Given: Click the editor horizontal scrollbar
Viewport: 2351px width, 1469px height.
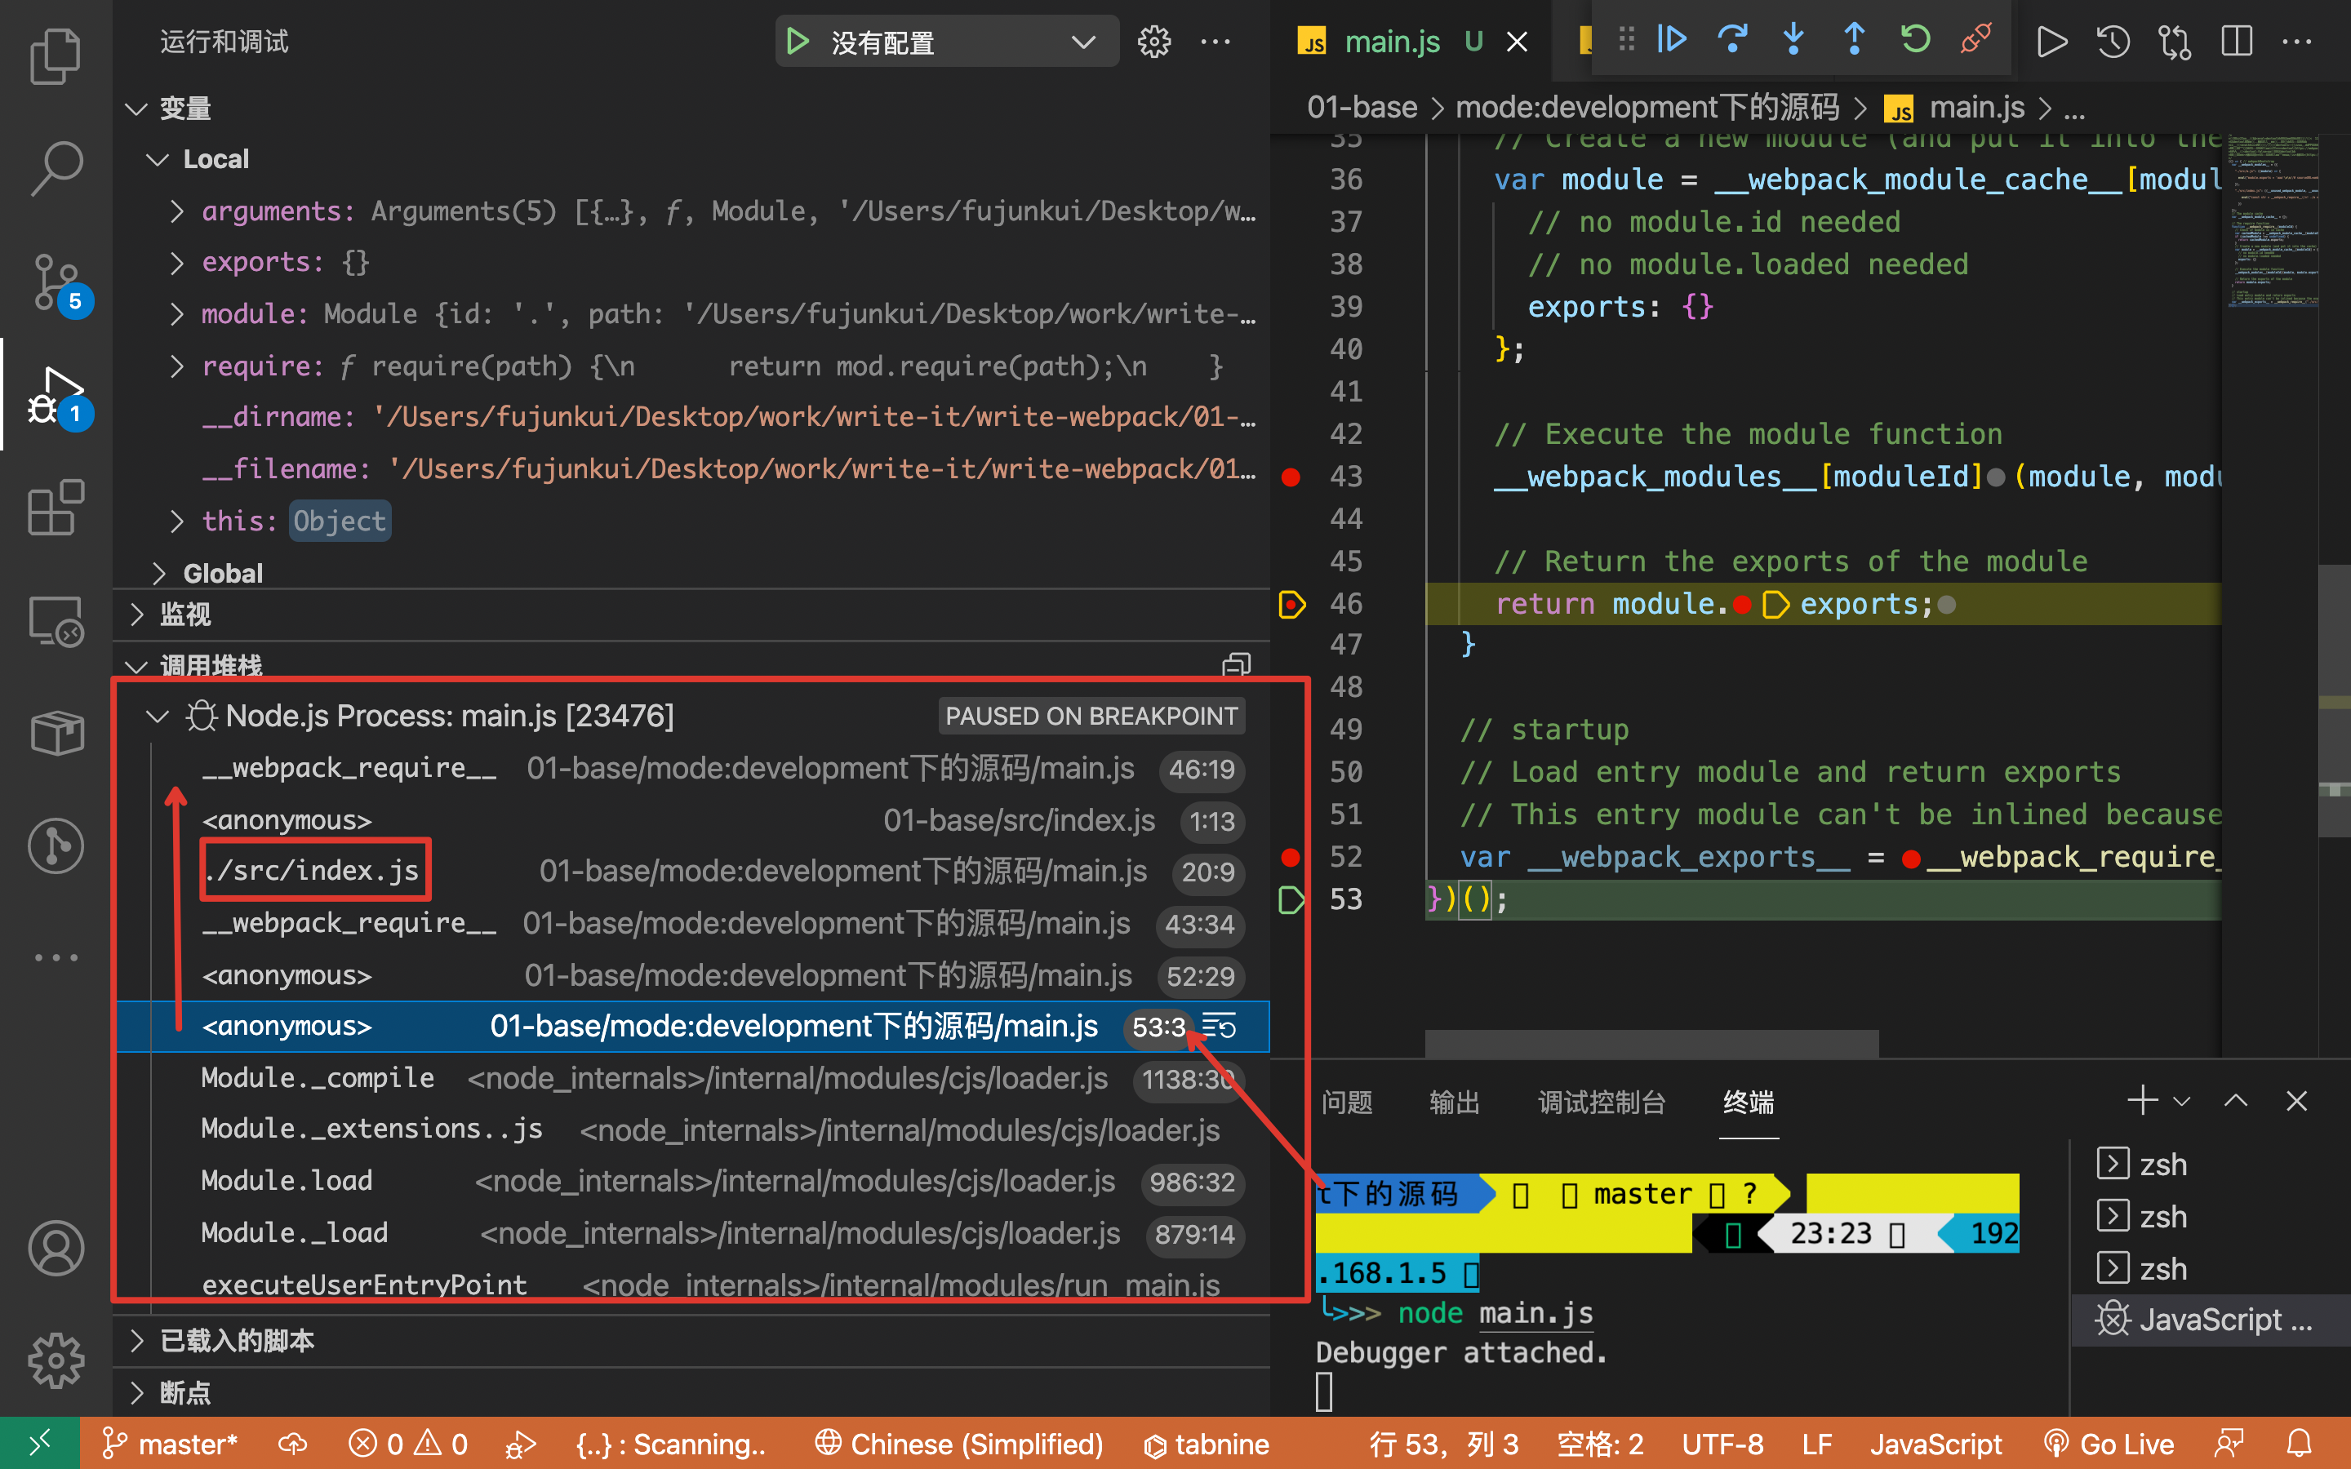Looking at the screenshot, I should coord(1651,1044).
